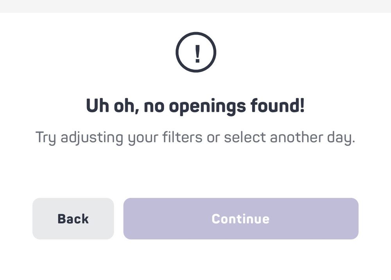Hit Back to change the selected day
Screen dimensions: 391x280
click(x=73, y=219)
